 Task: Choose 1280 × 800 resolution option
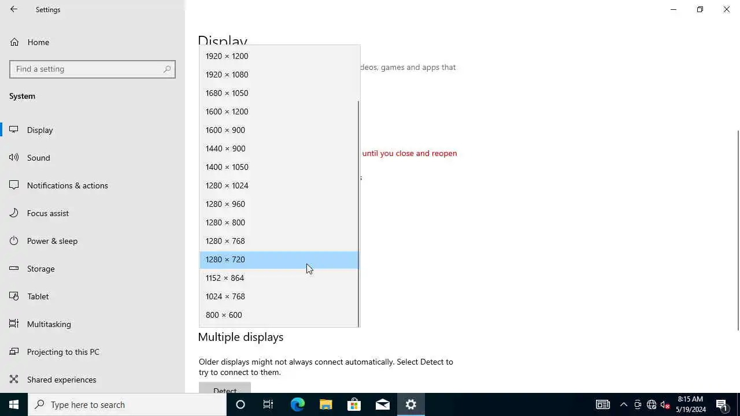coord(279,222)
